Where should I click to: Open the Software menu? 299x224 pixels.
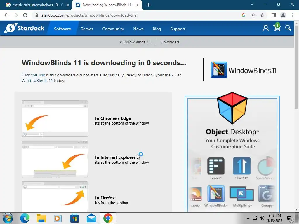[x=62, y=29]
